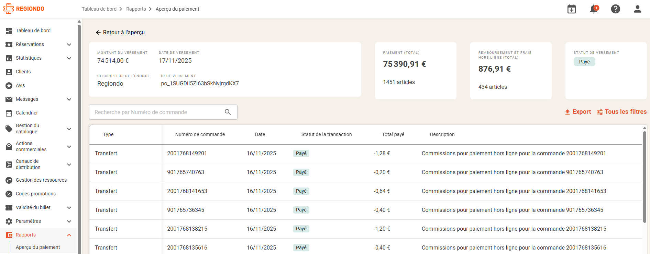Collapse the Rapports section
The width and height of the screenshot is (650, 254).
click(x=69, y=235)
